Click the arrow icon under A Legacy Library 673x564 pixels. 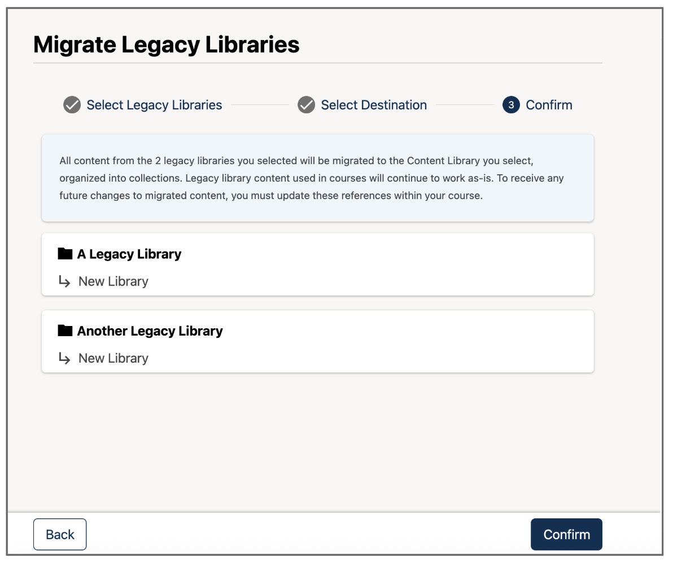(64, 281)
